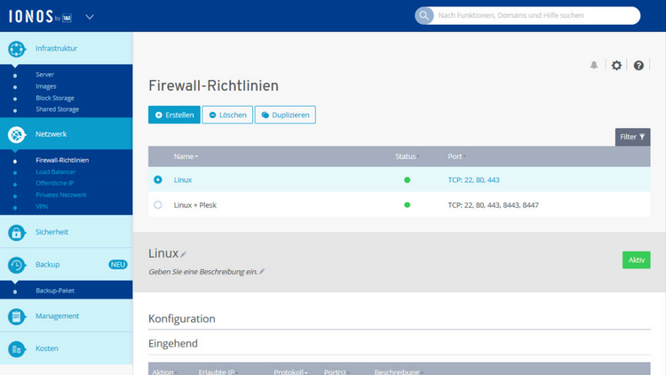
Task: Open settings via the gear icon
Action: coord(616,65)
